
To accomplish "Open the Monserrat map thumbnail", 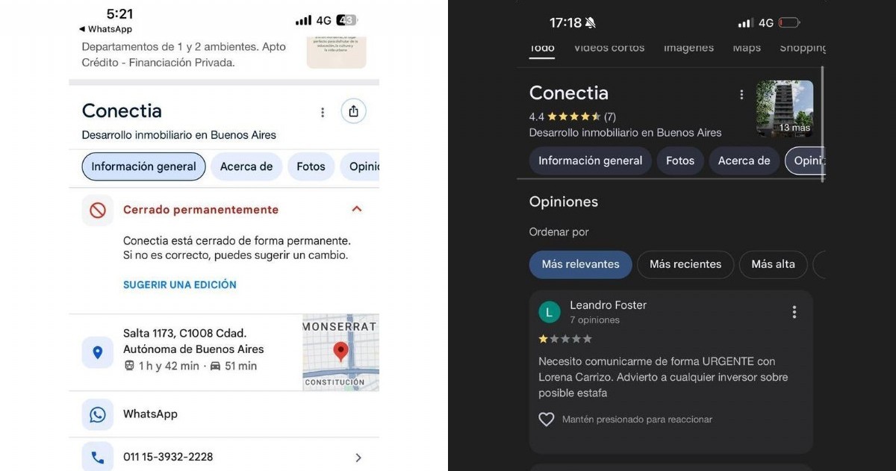I will pos(340,352).
